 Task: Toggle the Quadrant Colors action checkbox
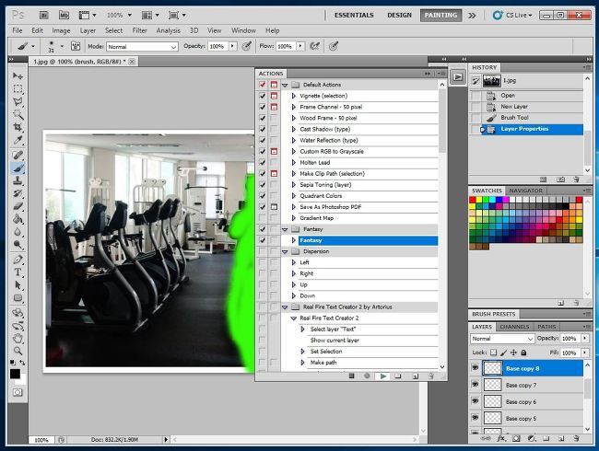[x=263, y=196]
